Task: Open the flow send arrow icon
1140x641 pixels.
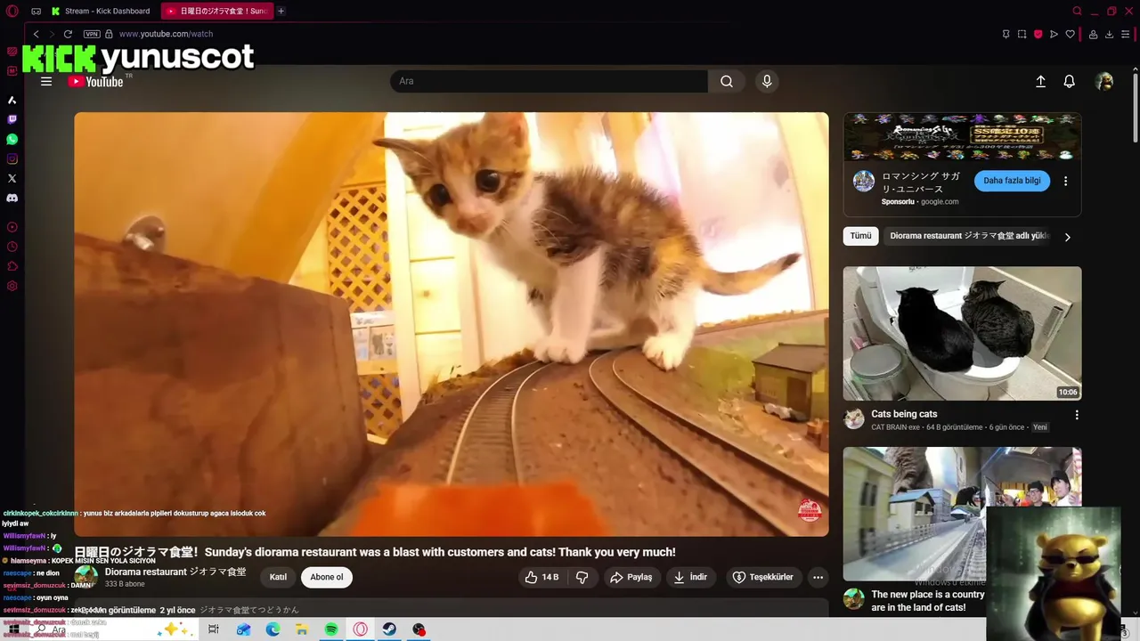Action: [1054, 34]
